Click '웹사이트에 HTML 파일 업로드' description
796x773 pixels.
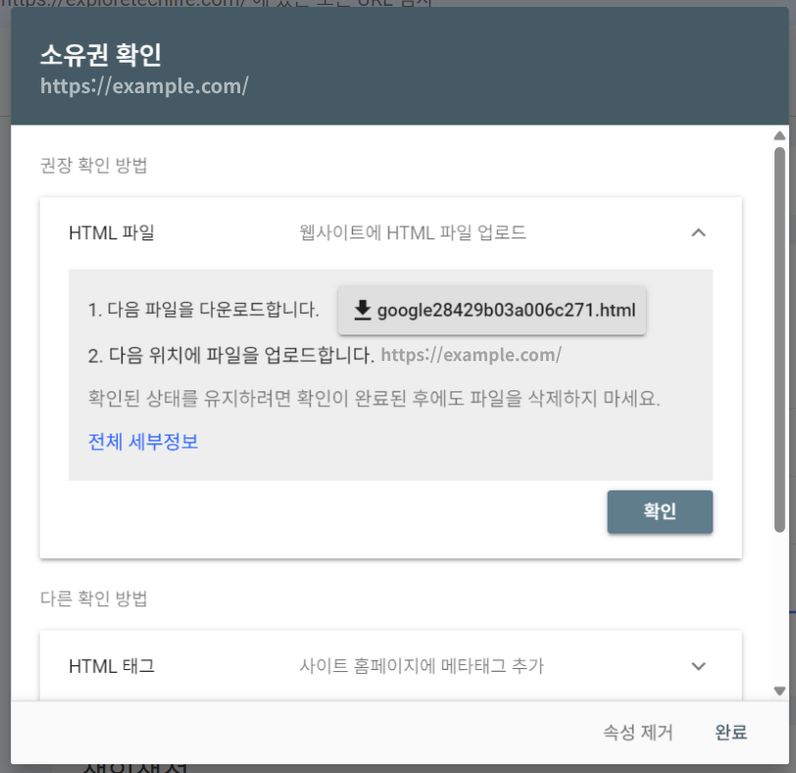point(413,233)
